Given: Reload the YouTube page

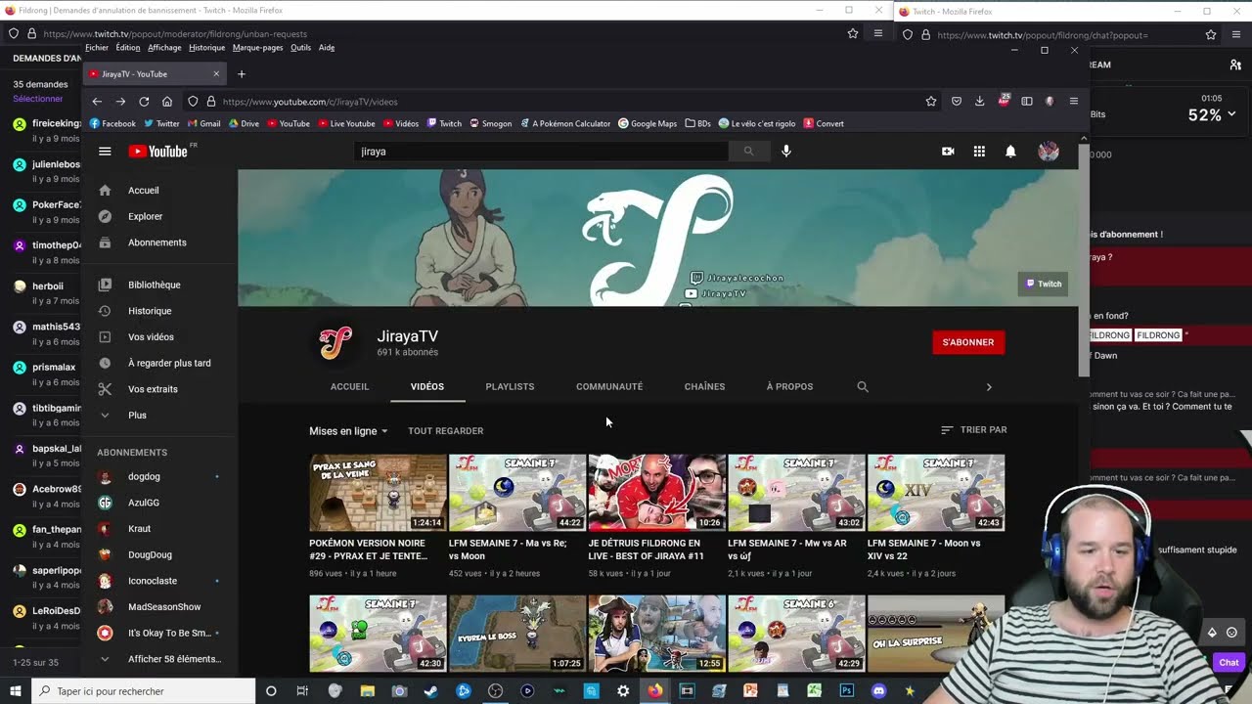Looking at the screenshot, I should click(x=144, y=102).
